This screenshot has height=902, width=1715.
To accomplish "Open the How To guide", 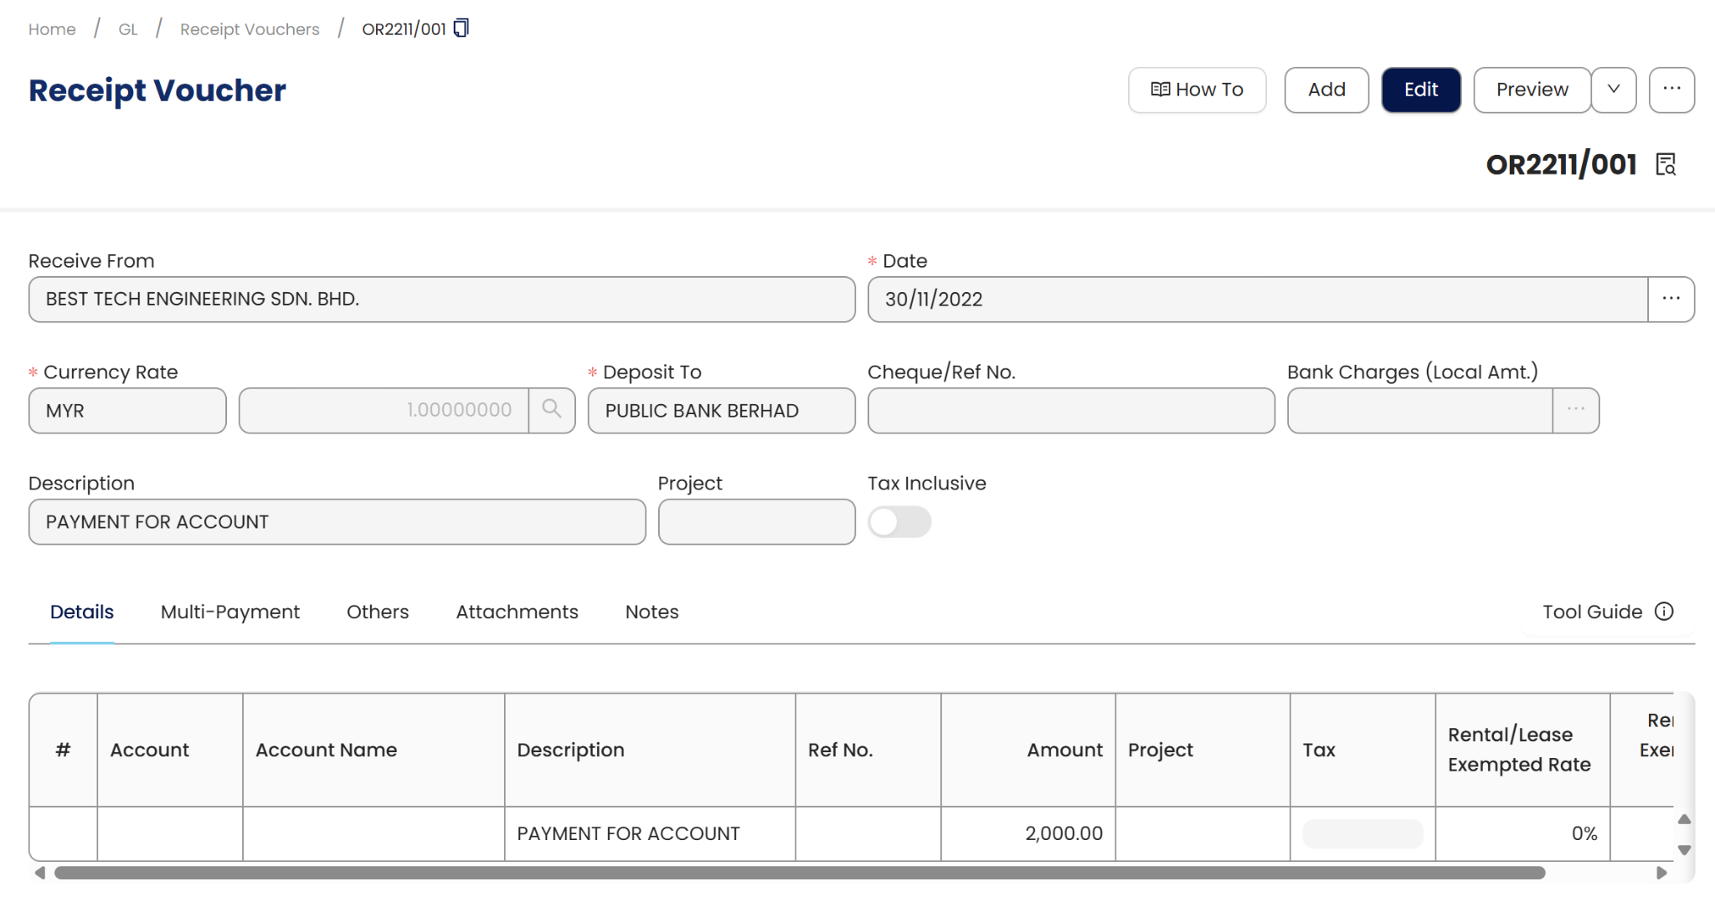I will (x=1197, y=90).
